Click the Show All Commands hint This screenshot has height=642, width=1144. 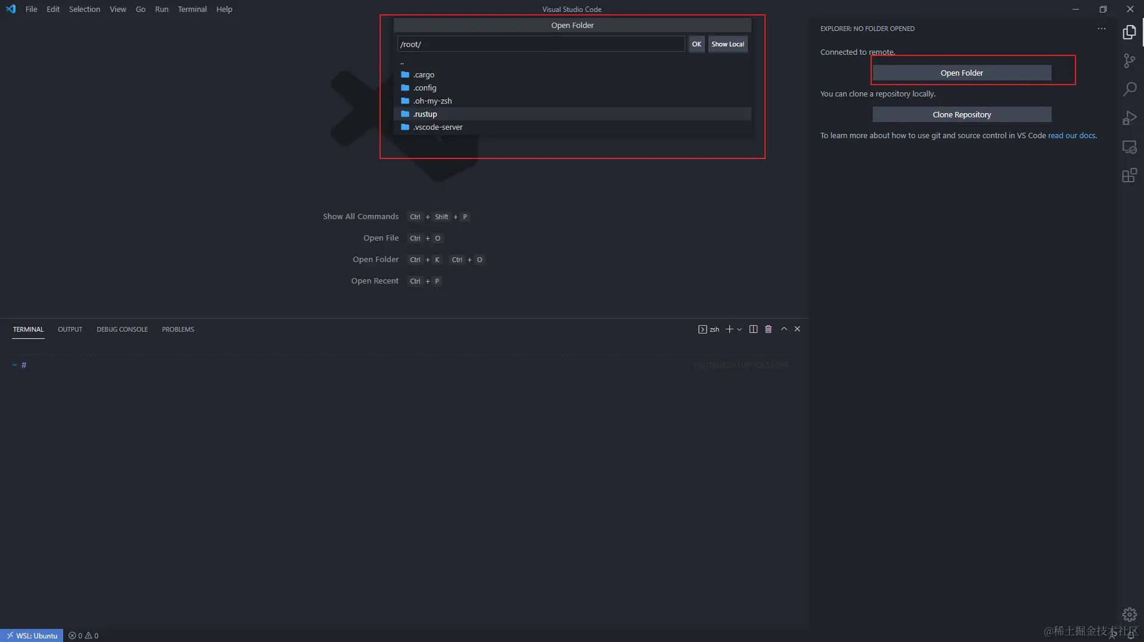click(x=360, y=217)
